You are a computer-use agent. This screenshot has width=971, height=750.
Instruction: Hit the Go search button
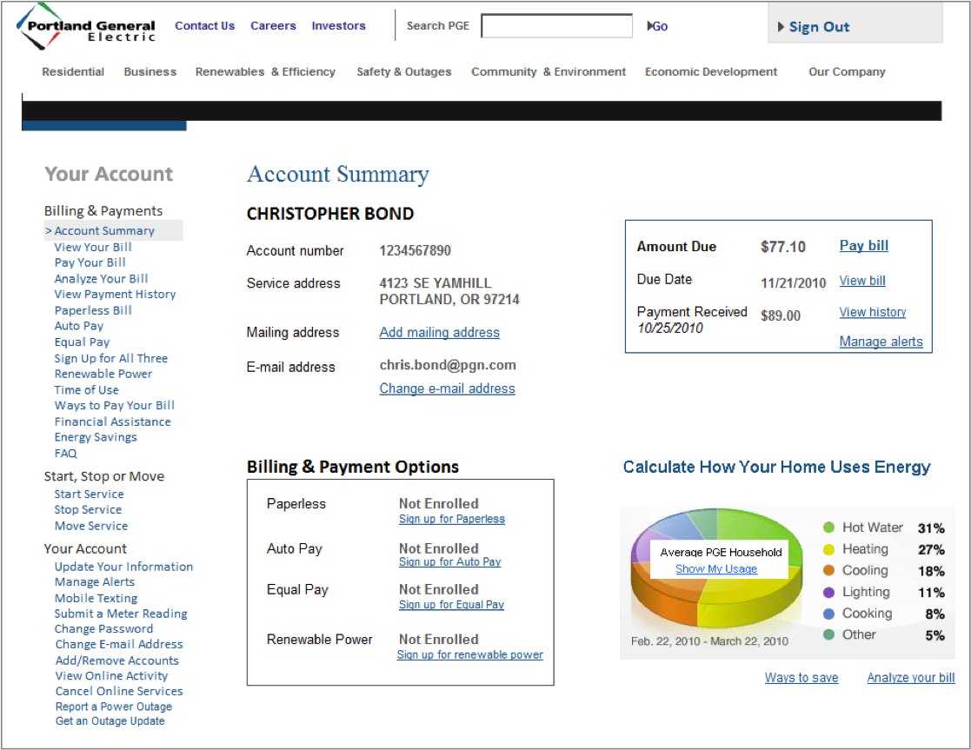658,26
